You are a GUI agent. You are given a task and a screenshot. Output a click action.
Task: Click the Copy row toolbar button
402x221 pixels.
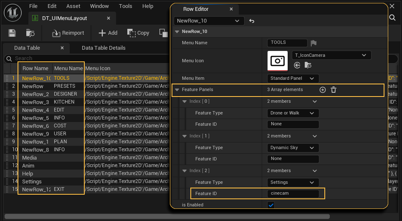pyautogui.click(x=138, y=33)
